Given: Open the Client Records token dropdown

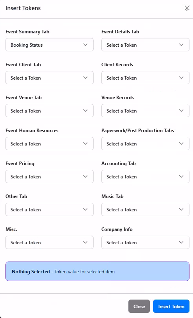Looking at the screenshot, I should [145, 78].
